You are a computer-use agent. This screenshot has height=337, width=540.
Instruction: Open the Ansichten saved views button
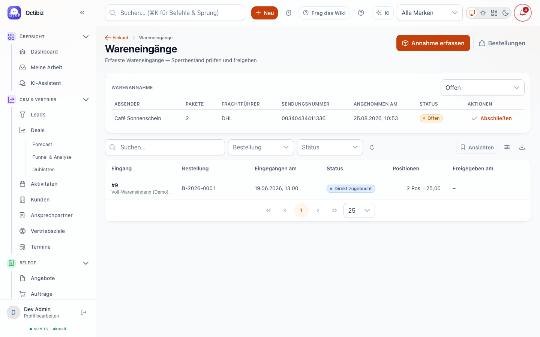[x=477, y=147]
